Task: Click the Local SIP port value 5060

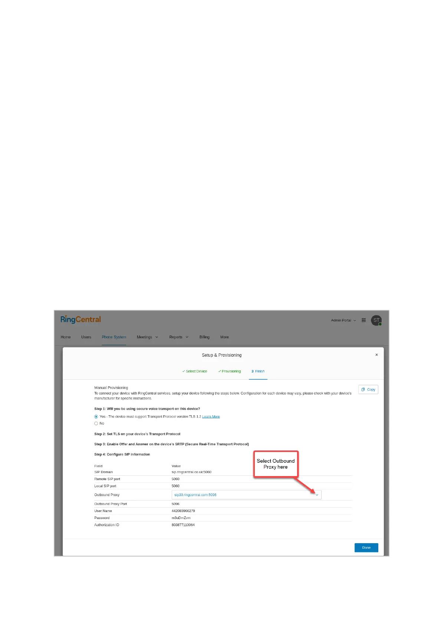Action: 175,486
